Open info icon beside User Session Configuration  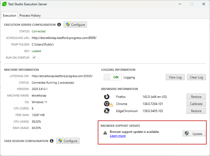coord(52,141)
